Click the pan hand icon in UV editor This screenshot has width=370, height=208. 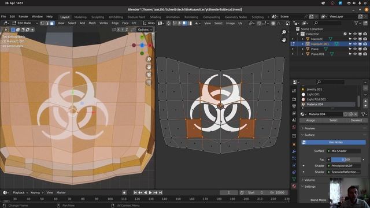[284, 40]
